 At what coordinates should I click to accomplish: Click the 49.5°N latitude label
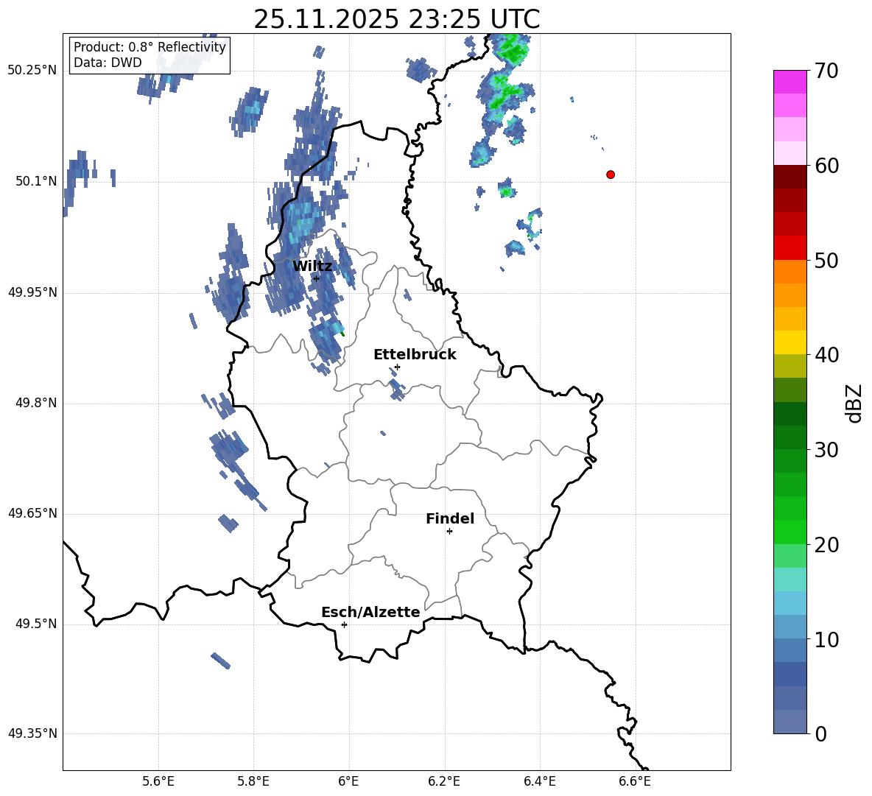[36, 624]
